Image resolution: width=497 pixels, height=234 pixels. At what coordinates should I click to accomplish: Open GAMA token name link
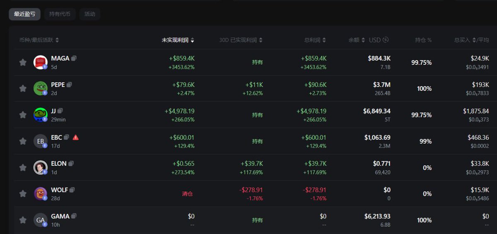(x=60, y=216)
